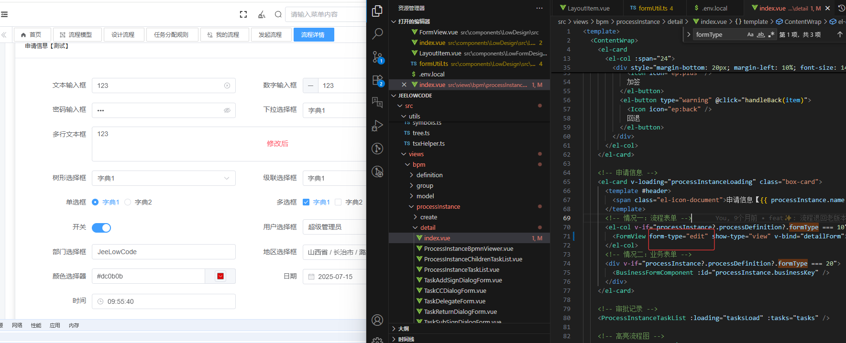The height and width of the screenshot is (343, 846).
Task: Toggle fullscreen icon in web app header
Action: (243, 14)
